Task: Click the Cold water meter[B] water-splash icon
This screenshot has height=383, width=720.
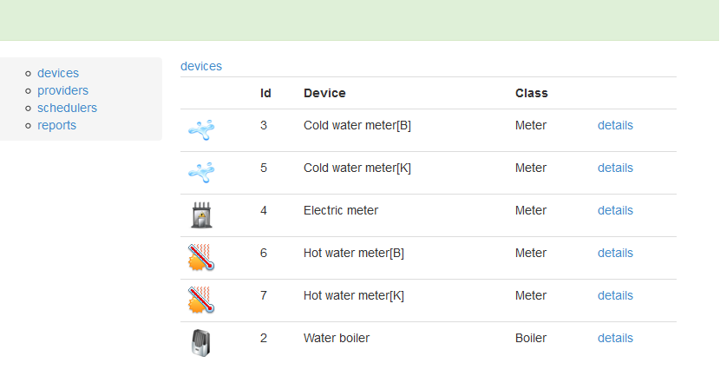Action: click(x=201, y=130)
